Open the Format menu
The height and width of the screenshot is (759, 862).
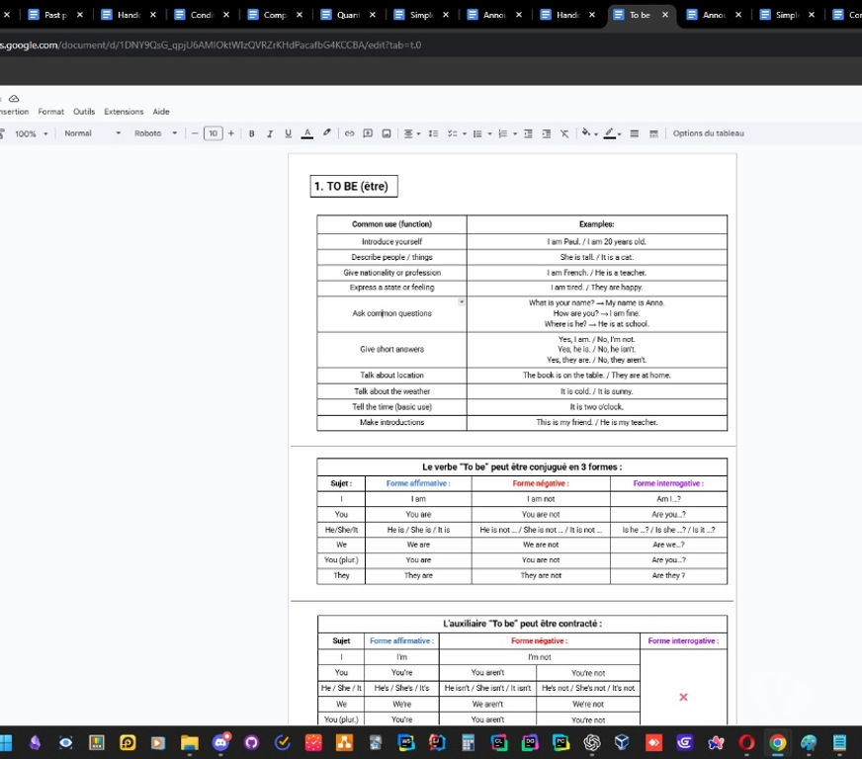click(50, 112)
